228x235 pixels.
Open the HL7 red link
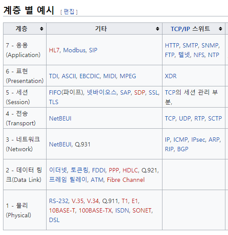[54, 50]
